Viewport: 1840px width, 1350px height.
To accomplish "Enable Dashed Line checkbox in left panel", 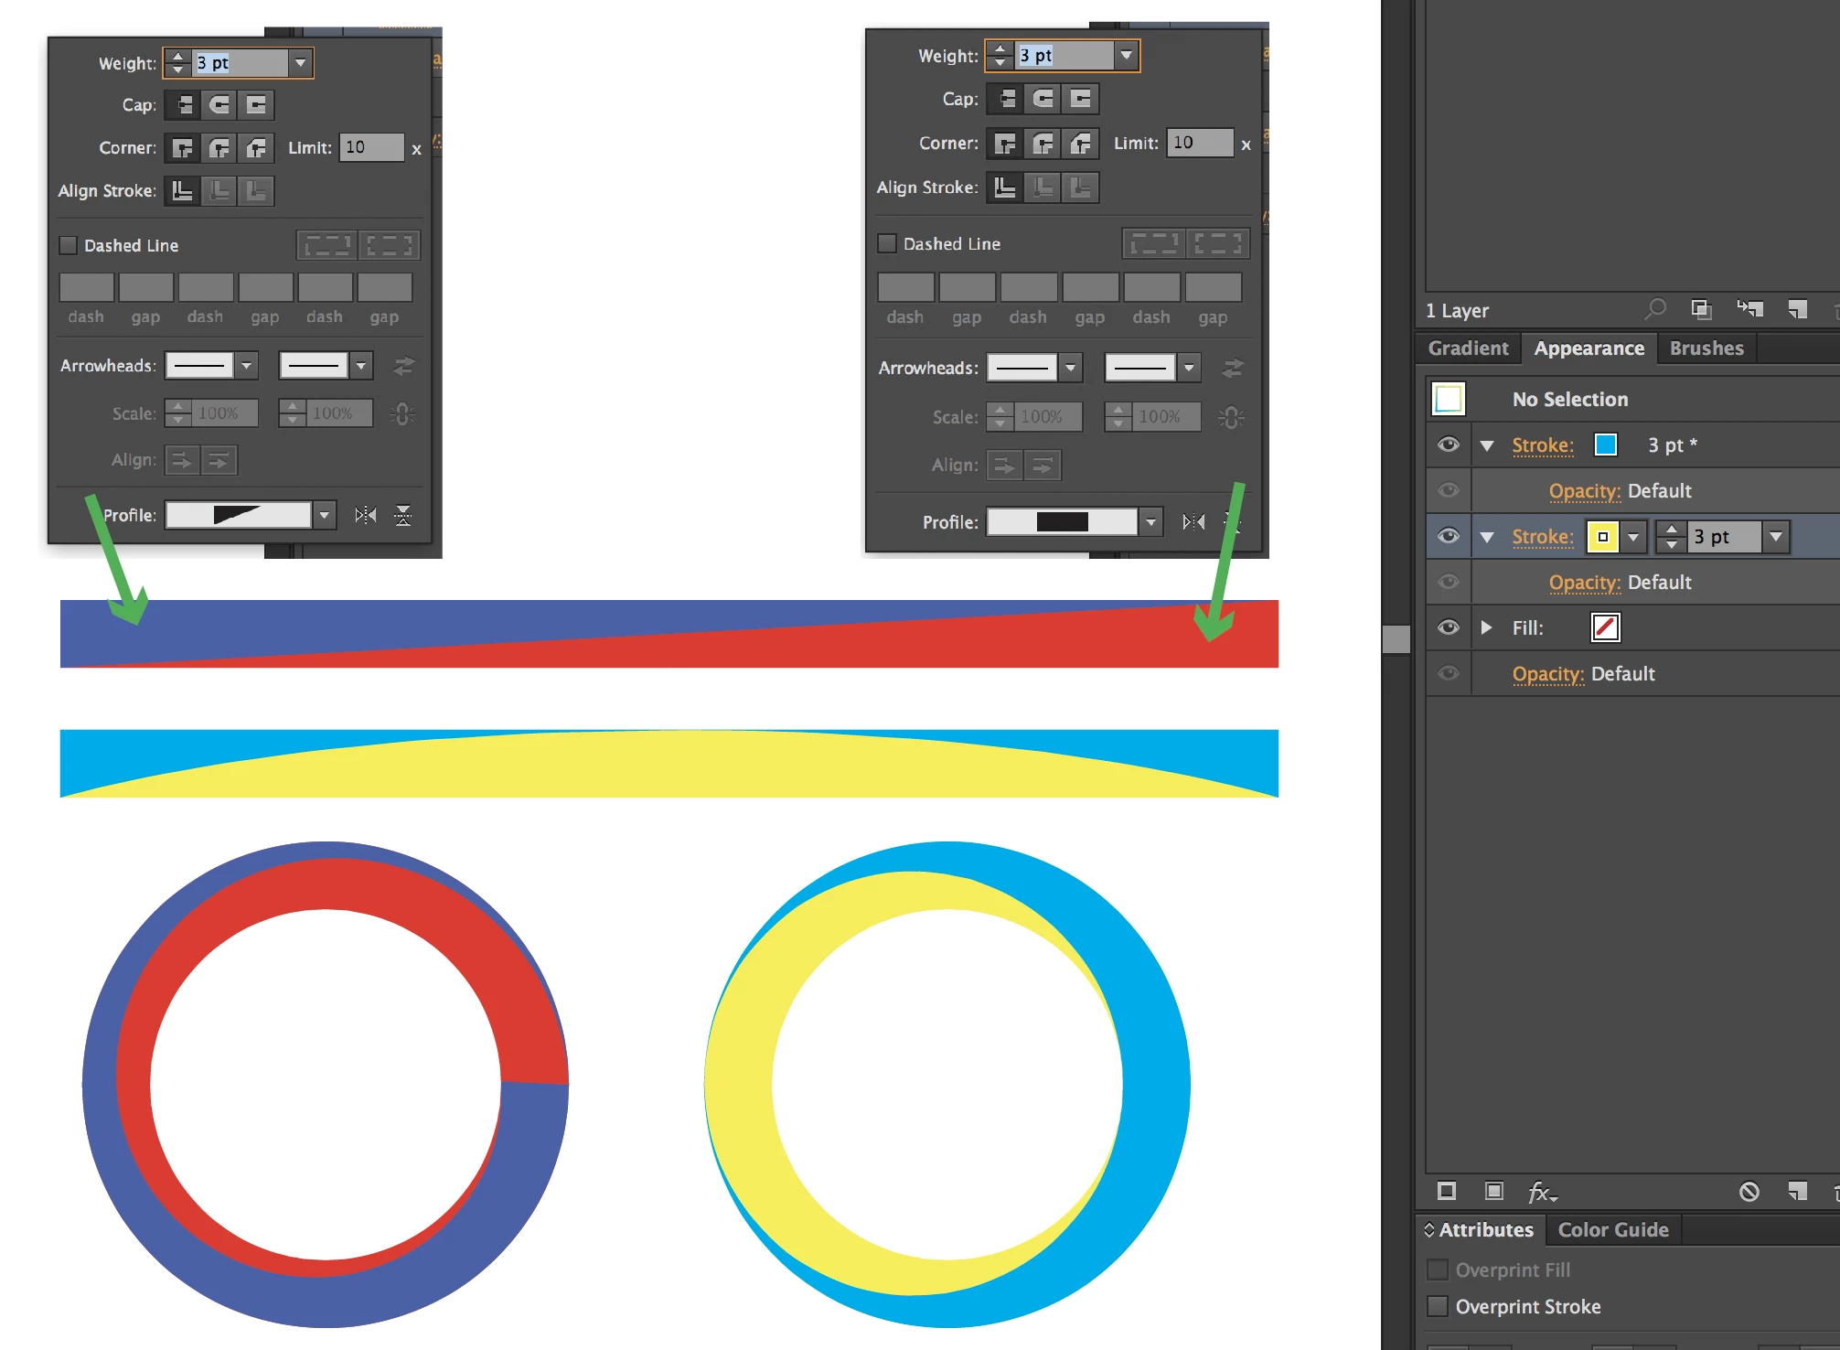I will 69,245.
